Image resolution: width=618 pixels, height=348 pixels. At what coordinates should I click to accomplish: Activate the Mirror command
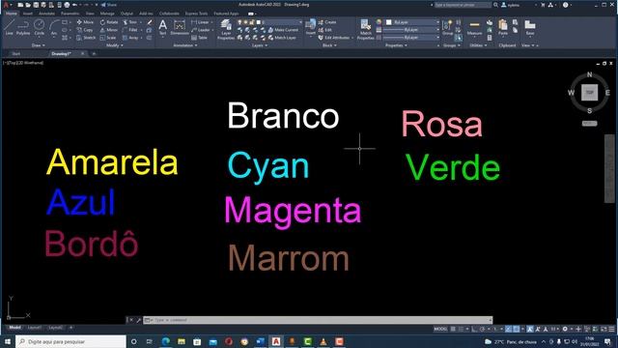coord(109,30)
